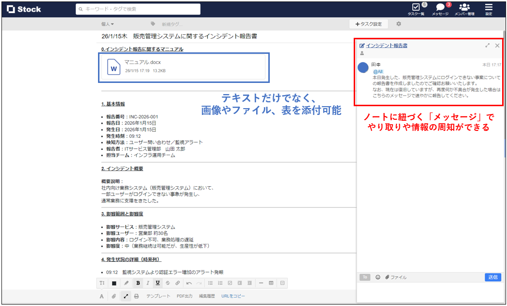Open the text size selector

pyautogui.click(x=103, y=283)
